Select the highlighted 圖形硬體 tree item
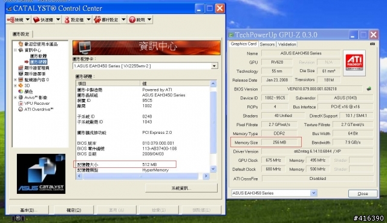This screenshot has width=387, height=223. [x=38, y=62]
